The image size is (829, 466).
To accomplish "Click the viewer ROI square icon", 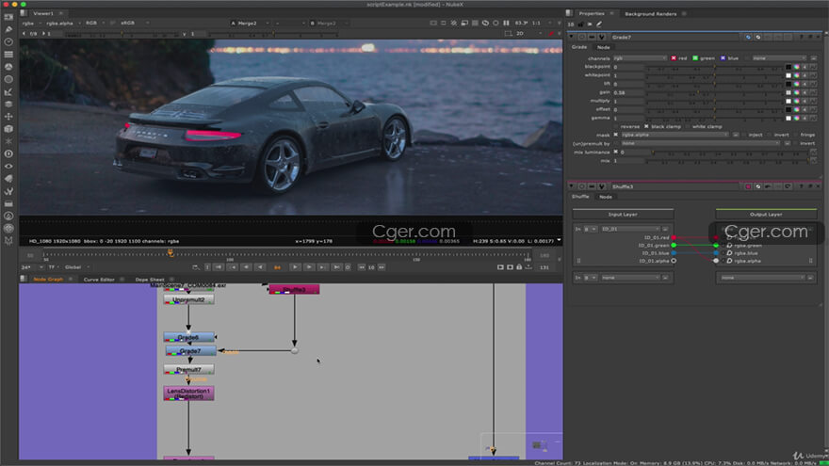I will [508, 33].
